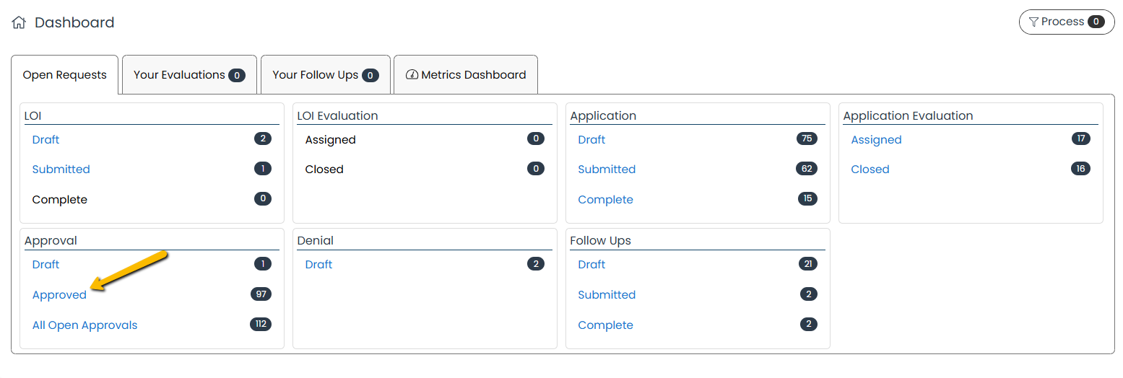Click the Your Follow Ups tab badge 0
Viewport: 1123px width, 378px height.
(x=370, y=75)
